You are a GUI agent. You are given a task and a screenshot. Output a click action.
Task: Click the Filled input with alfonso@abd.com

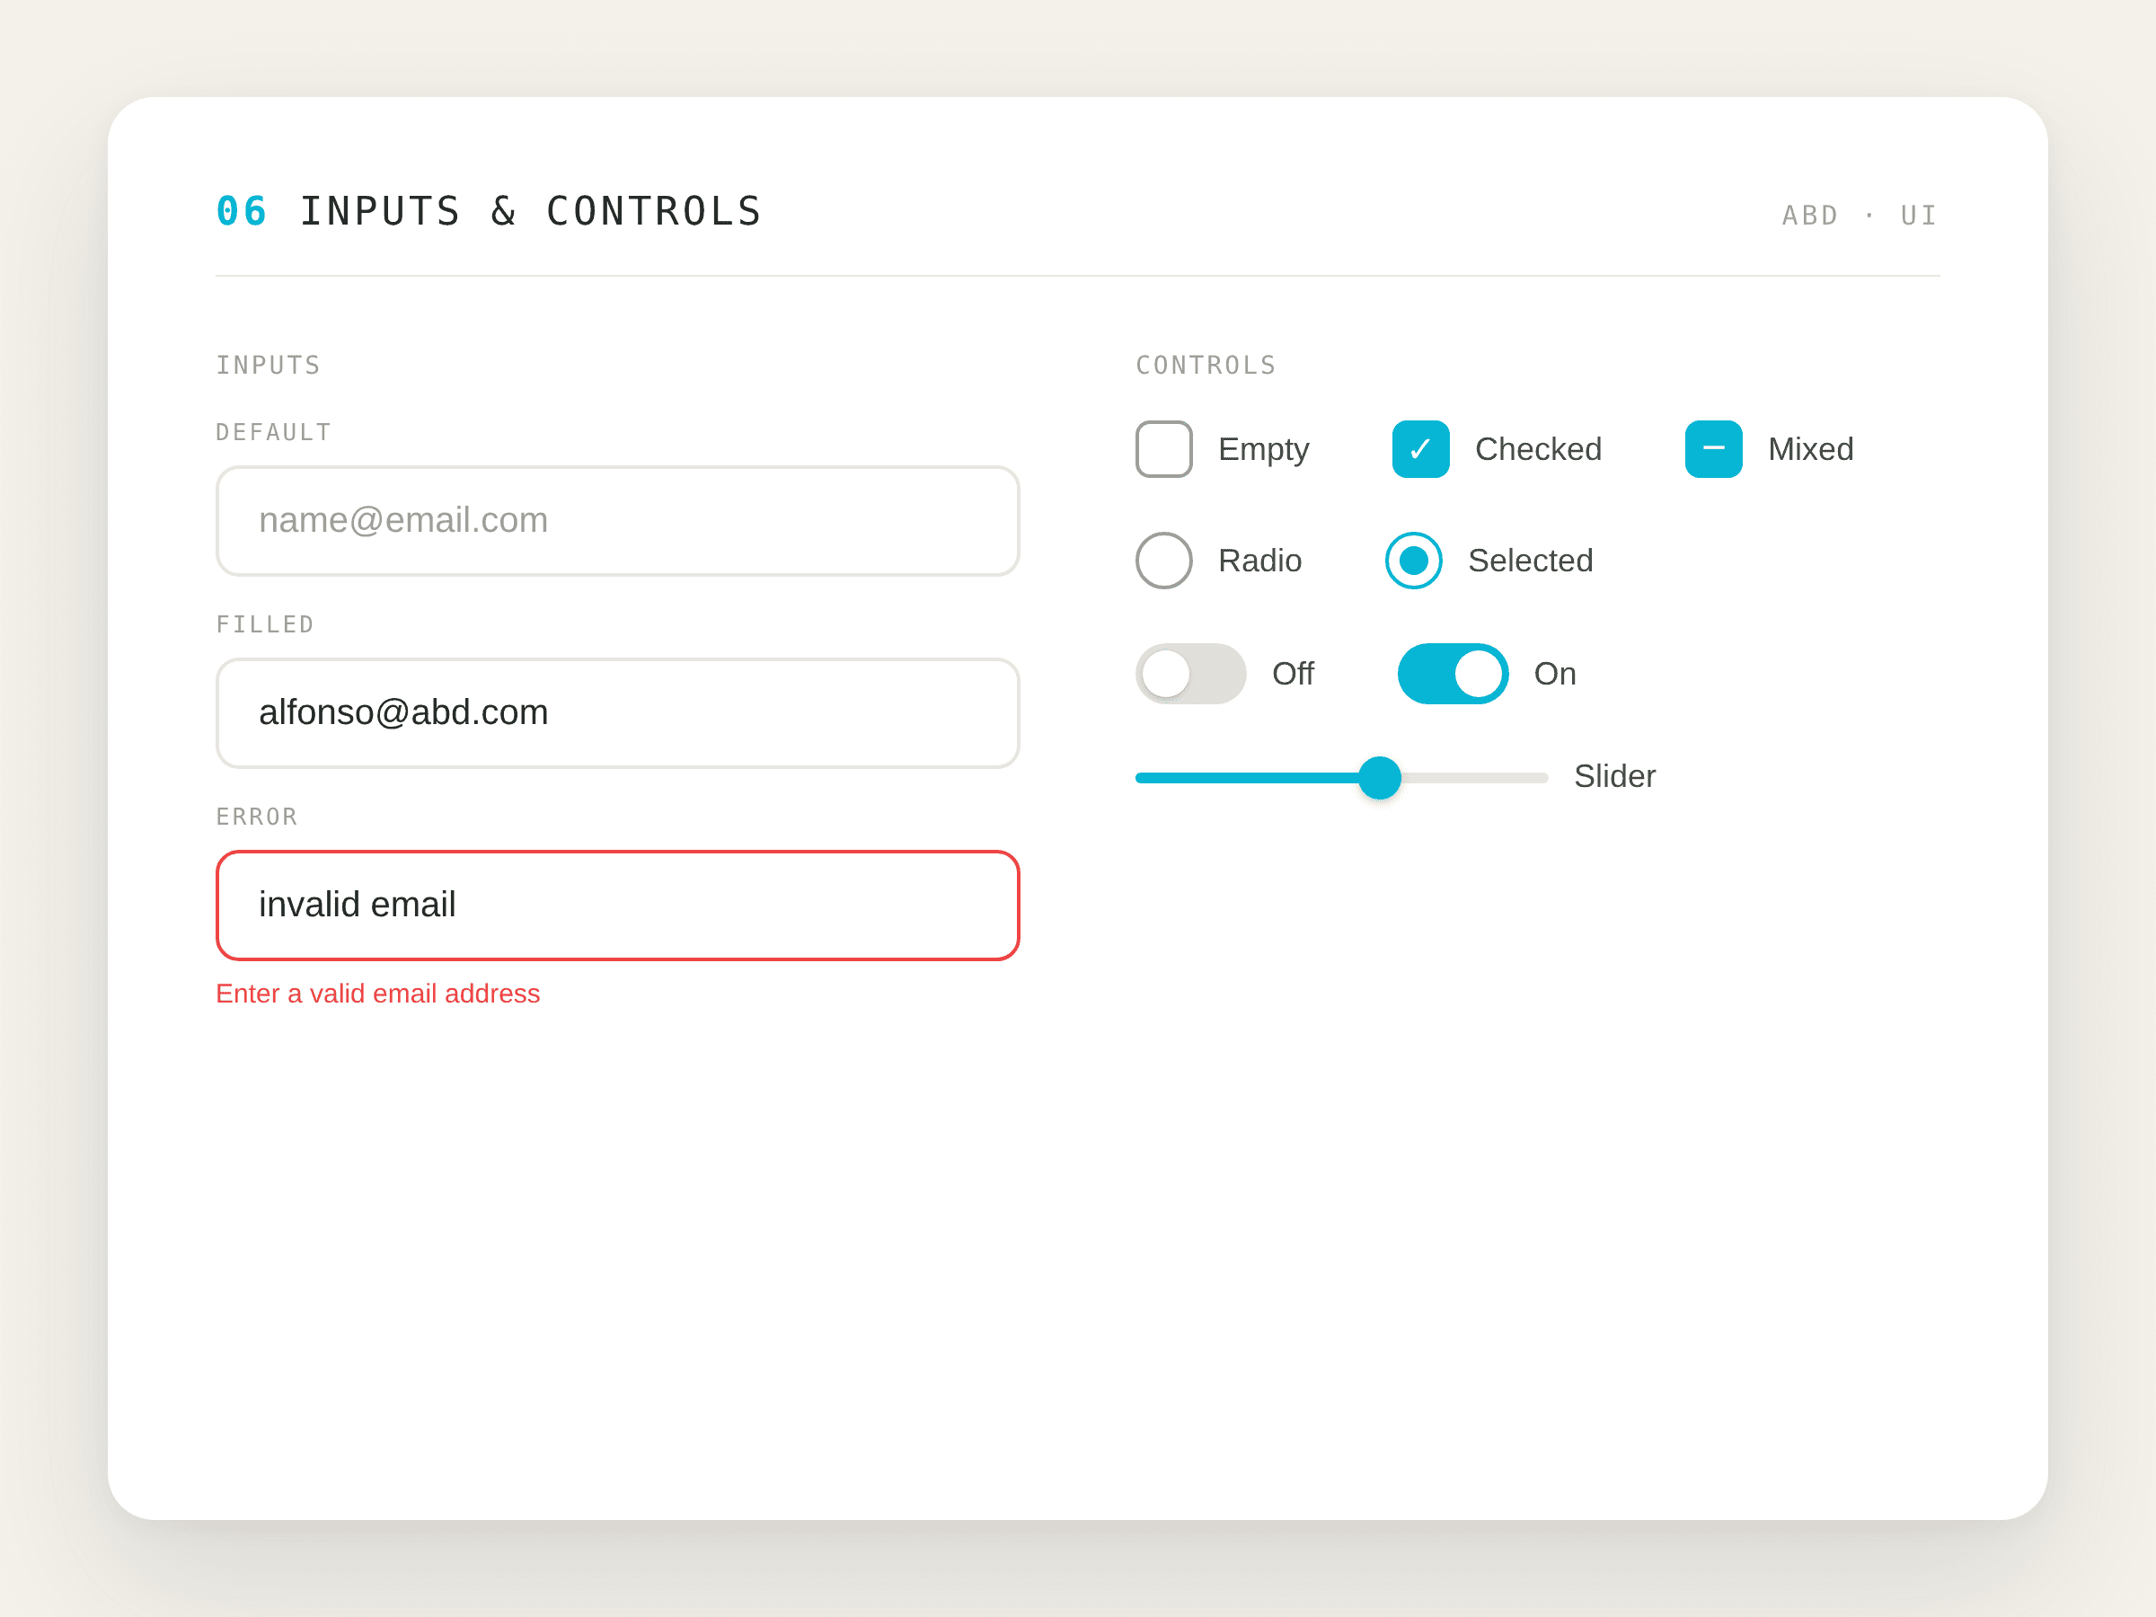[x=618, y=712]
